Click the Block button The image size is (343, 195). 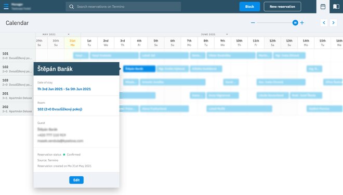[249, 7]
